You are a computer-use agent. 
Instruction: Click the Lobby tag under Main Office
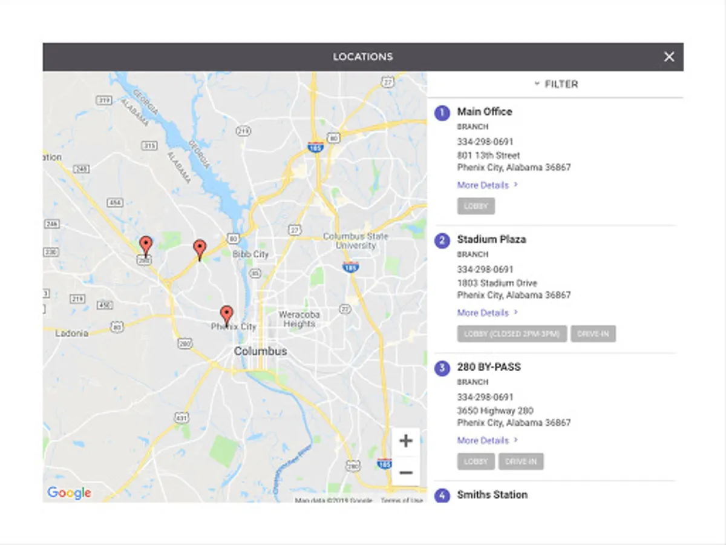point(476,206)
